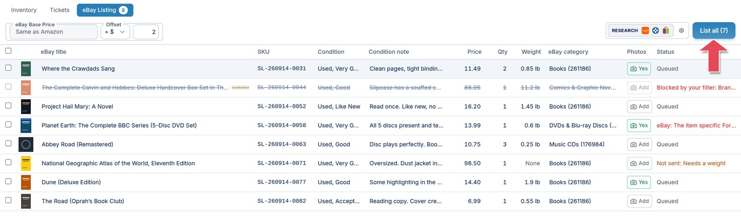Screen dimensions: 741x217
Task: Open The Road cover thumbnail
Action: 26,202
